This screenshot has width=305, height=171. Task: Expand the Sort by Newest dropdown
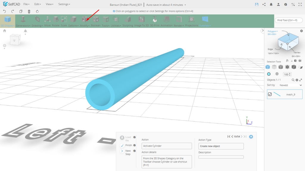(x=290, y=85)
